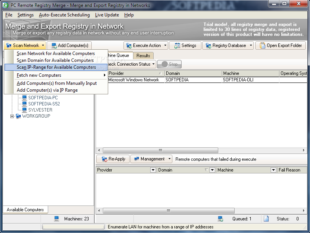Open the Live Update menu

click(107, 15)
